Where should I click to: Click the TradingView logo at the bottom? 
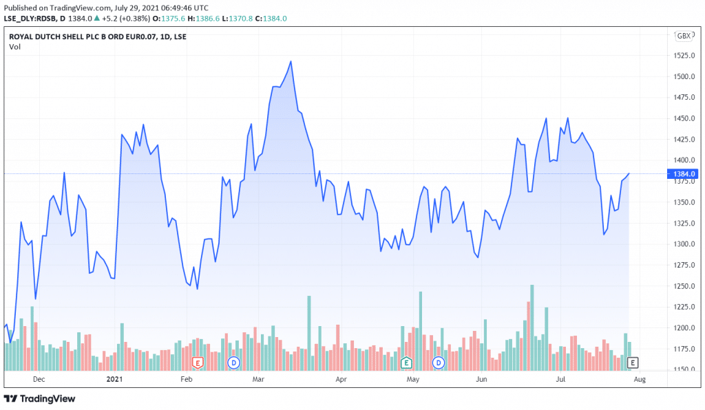coord(39,398)
